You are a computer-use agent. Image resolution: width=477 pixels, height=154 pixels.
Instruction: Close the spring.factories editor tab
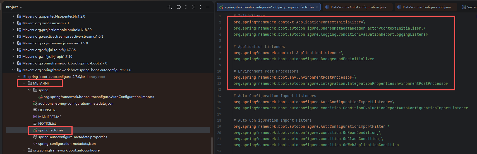pos(317,7)
